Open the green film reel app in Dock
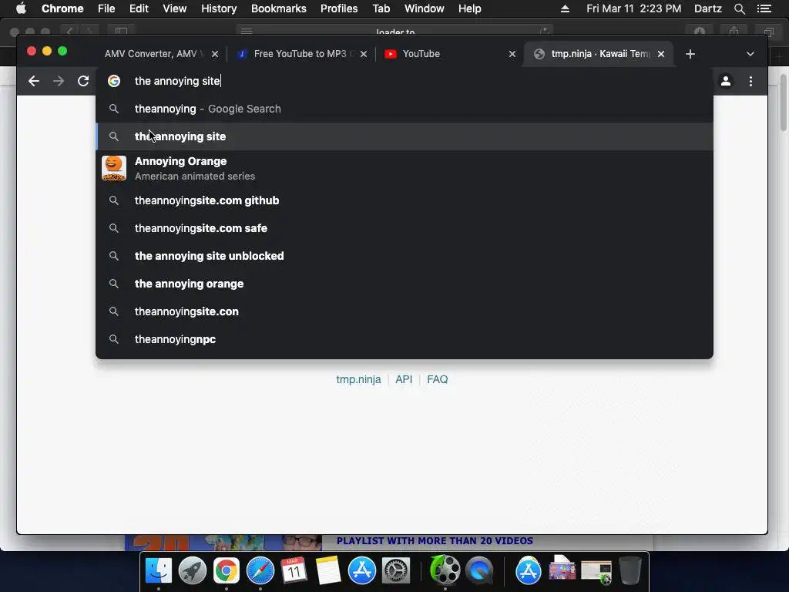Viewport: 789px width, 592px height. tap(445, 570)
